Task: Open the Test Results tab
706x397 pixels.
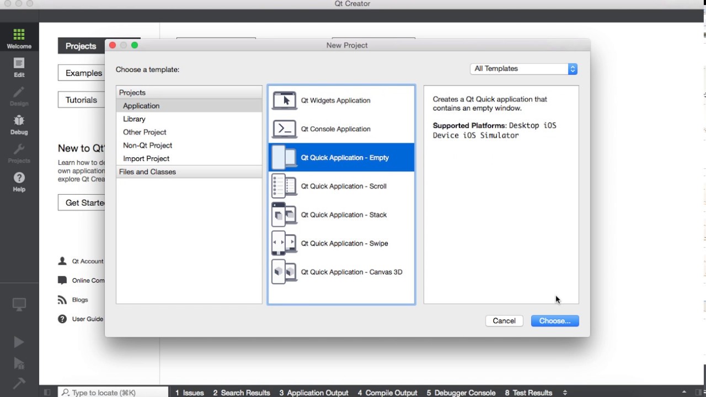Action: coord(528,393)
